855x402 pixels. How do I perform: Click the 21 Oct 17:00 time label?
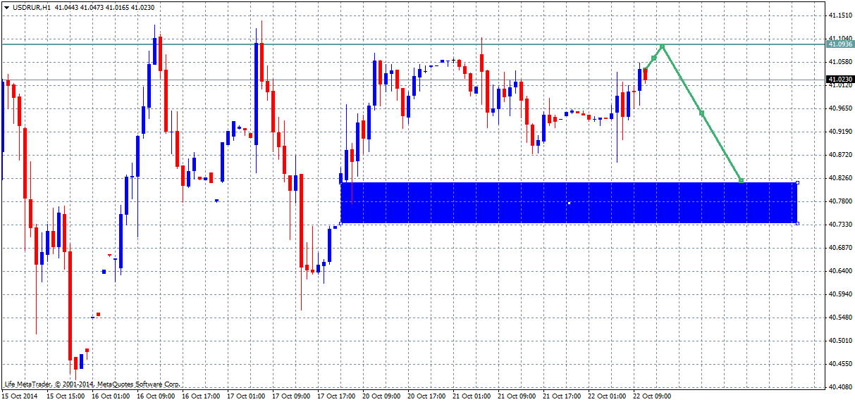click(x=561, y=396)
